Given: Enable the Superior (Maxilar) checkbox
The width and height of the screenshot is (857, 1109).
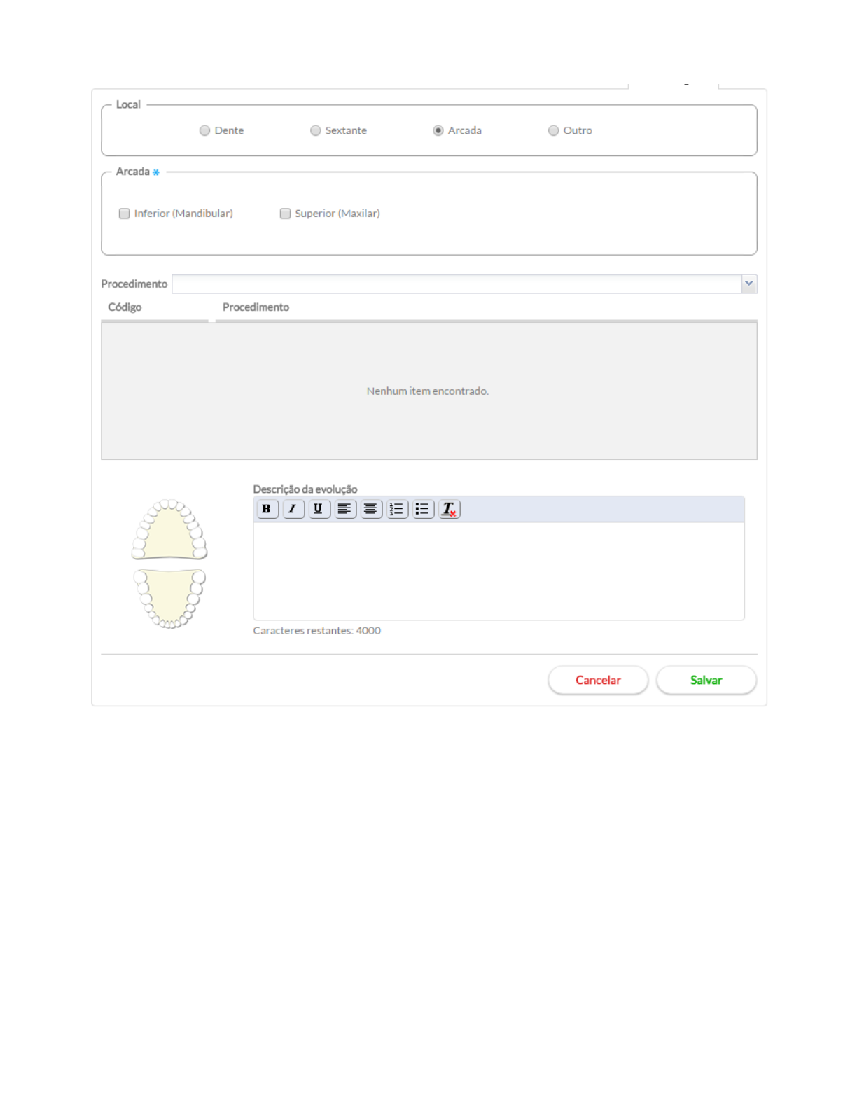Looking at the screenshot, I should pyautogui.click(x=285, y=214).
